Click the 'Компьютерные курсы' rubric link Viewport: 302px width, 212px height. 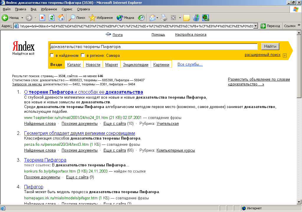[x=176, y=150]
